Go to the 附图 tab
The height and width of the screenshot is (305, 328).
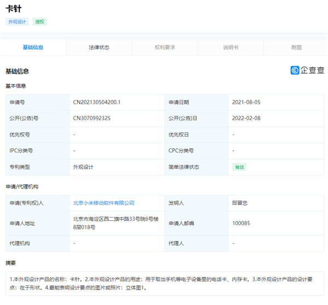(296, 48)
